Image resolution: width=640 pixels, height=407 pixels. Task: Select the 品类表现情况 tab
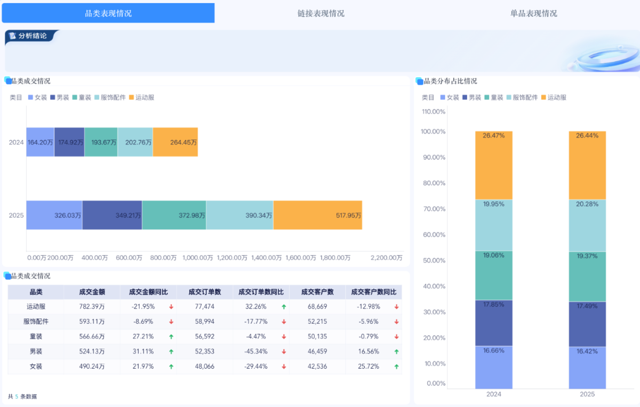(108, 13)
